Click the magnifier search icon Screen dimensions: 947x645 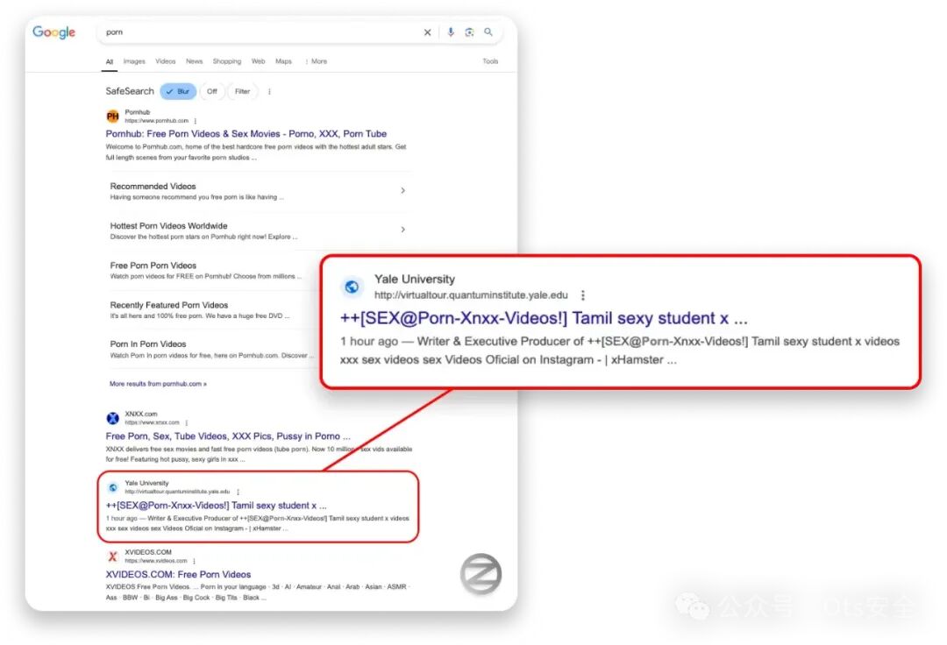click(x=488, y=32)
